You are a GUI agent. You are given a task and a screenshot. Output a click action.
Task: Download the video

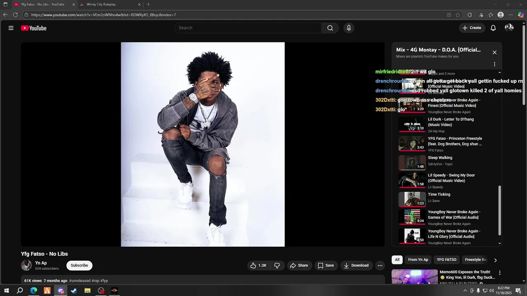[x=357, y=266]
